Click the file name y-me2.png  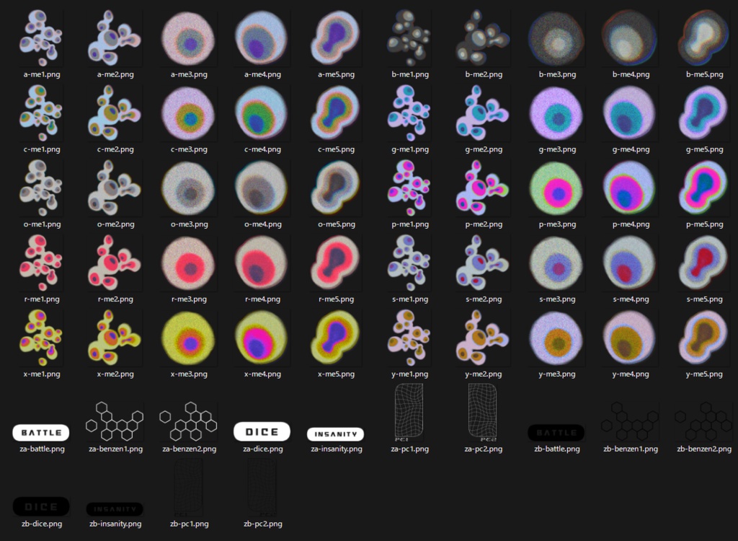(x=484, y=374)
